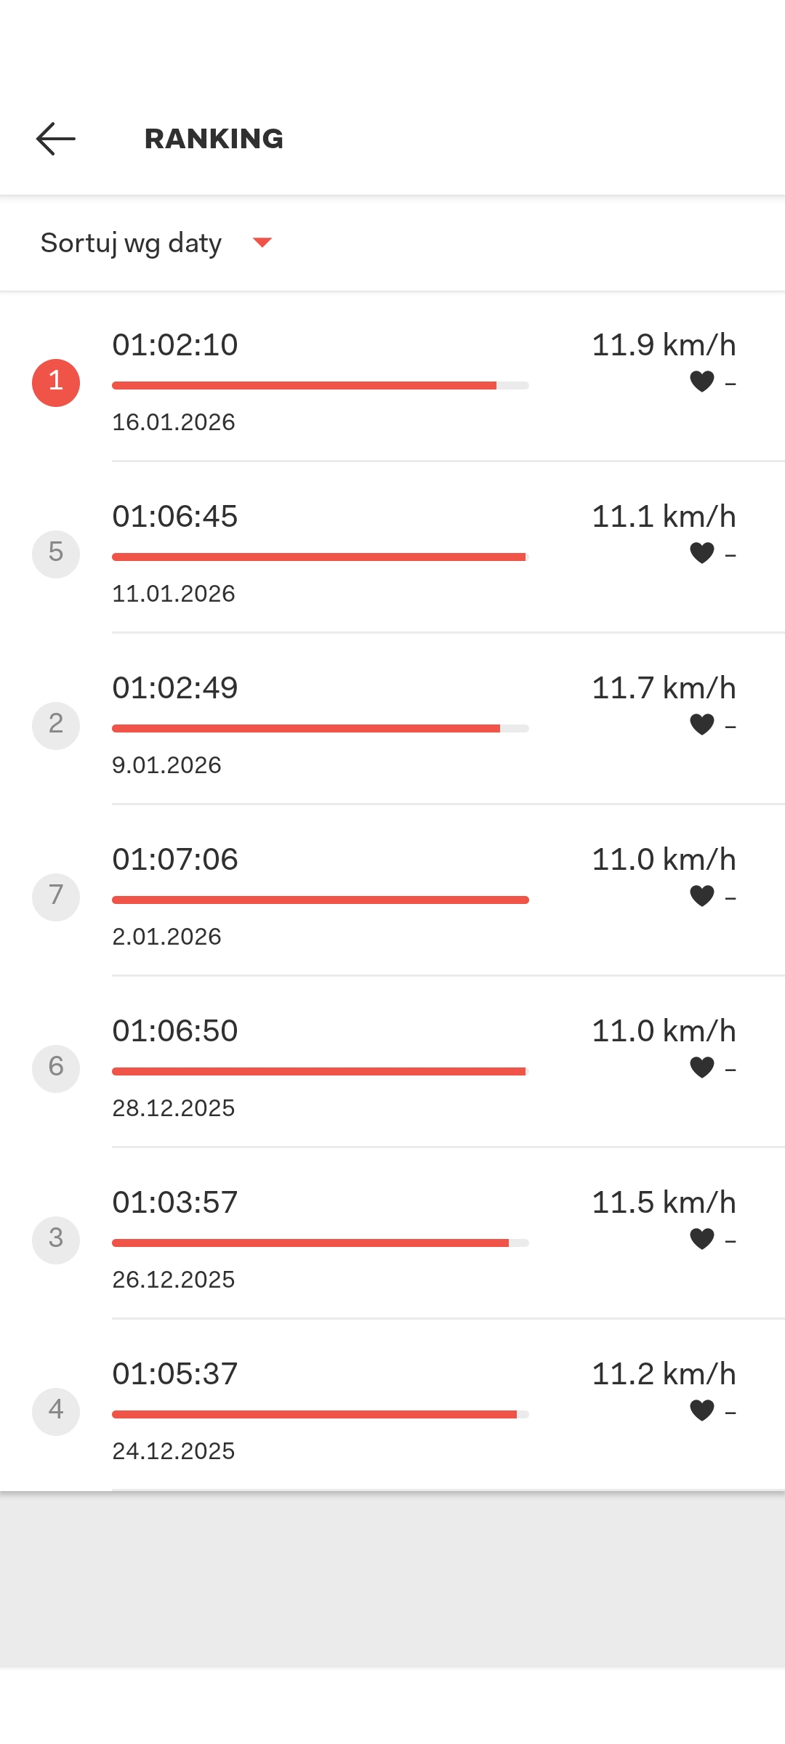Click the rank 2 circle badge
The image size is (785, 1744).
(56, 725)
